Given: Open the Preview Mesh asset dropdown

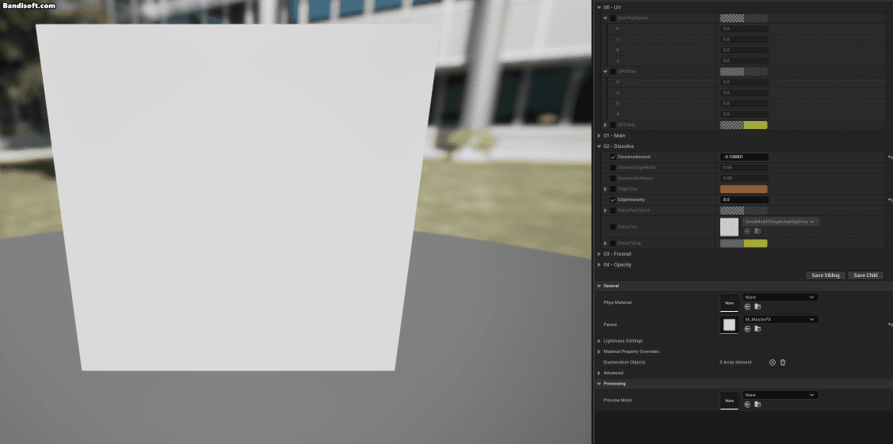Looking at the screenshot, I should tap(780, 395).
